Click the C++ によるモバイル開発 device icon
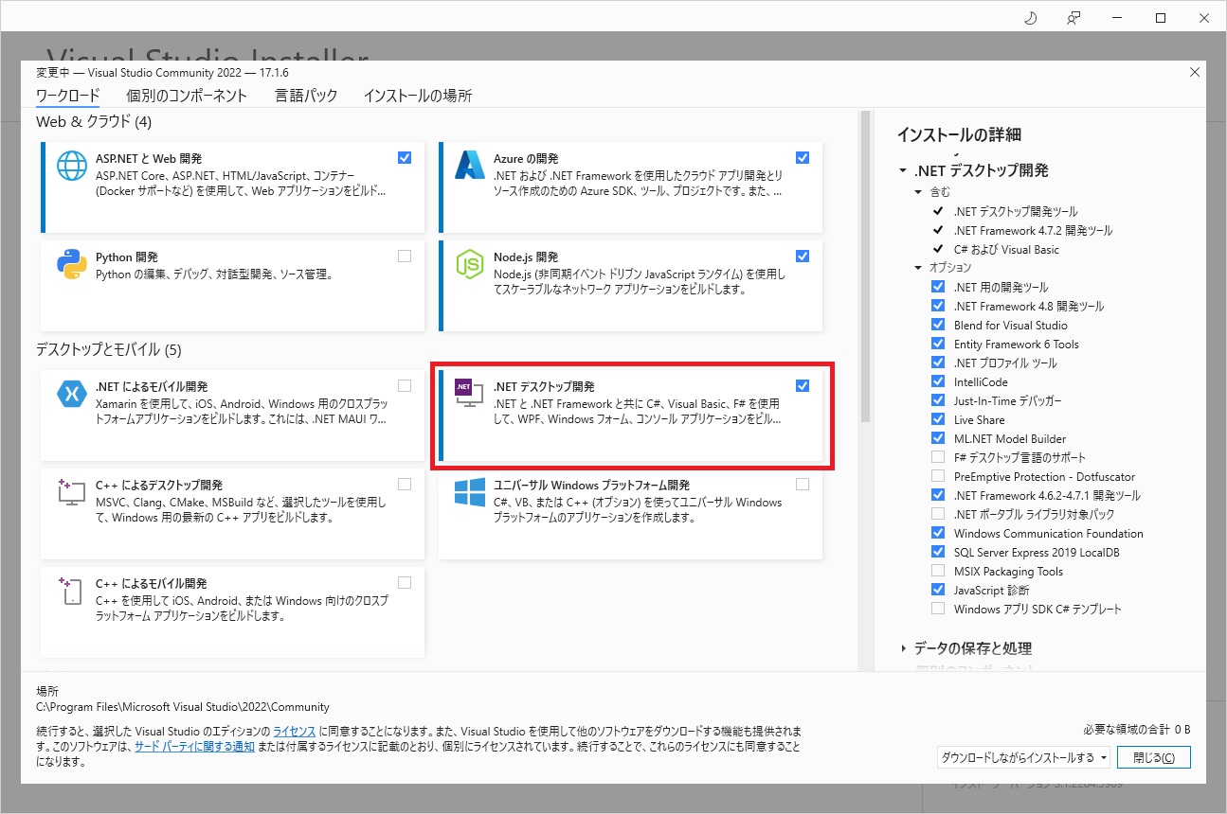 [71, 591]
